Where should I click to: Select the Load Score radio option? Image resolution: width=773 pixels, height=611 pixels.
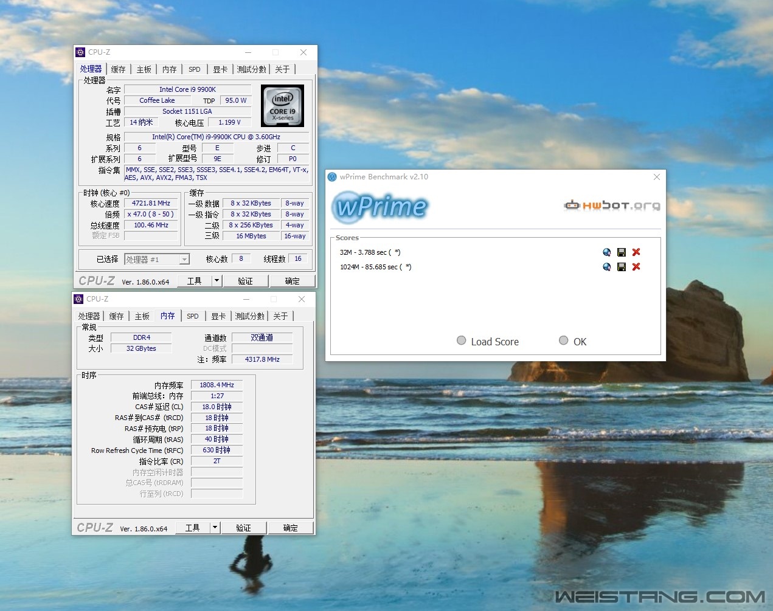coord(462,341)
